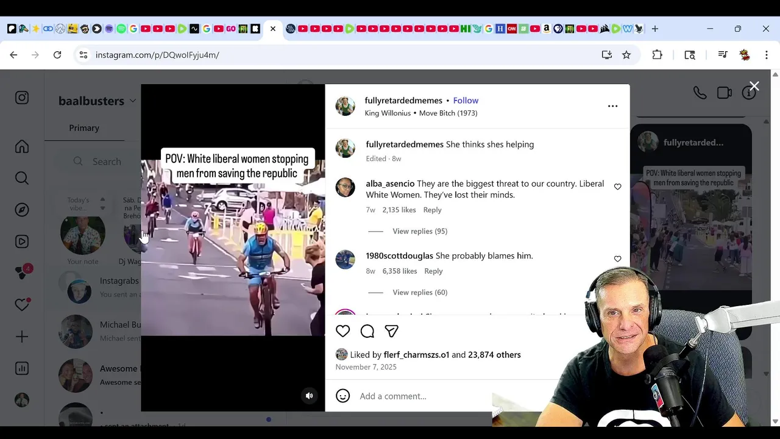Image resolution: width=780 pixels, height=439 pixels.
Task: Open audio link Move Bitch (1973)
Action: [x=448, y=113]
